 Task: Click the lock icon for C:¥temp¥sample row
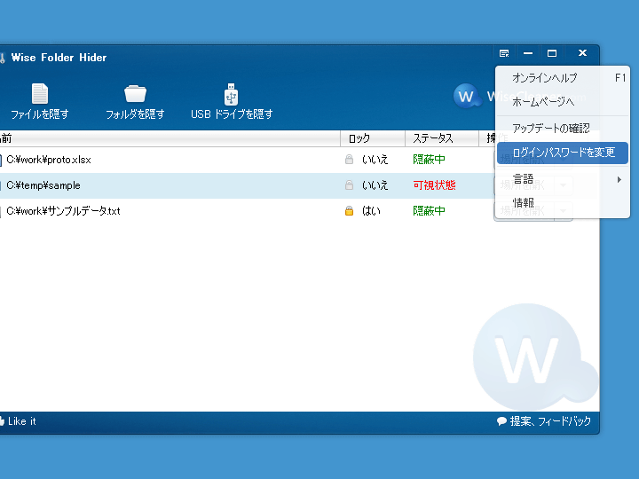(x=350, y=185)
